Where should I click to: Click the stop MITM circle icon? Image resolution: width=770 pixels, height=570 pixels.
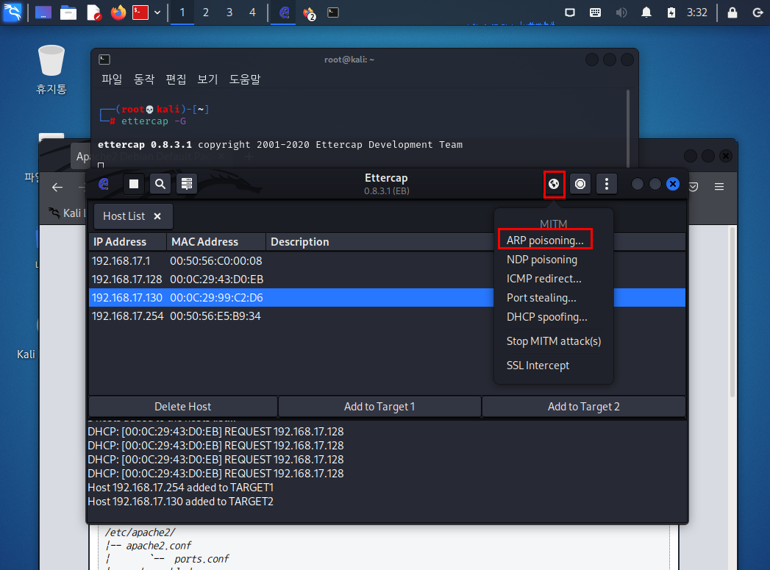coord(580,184)
